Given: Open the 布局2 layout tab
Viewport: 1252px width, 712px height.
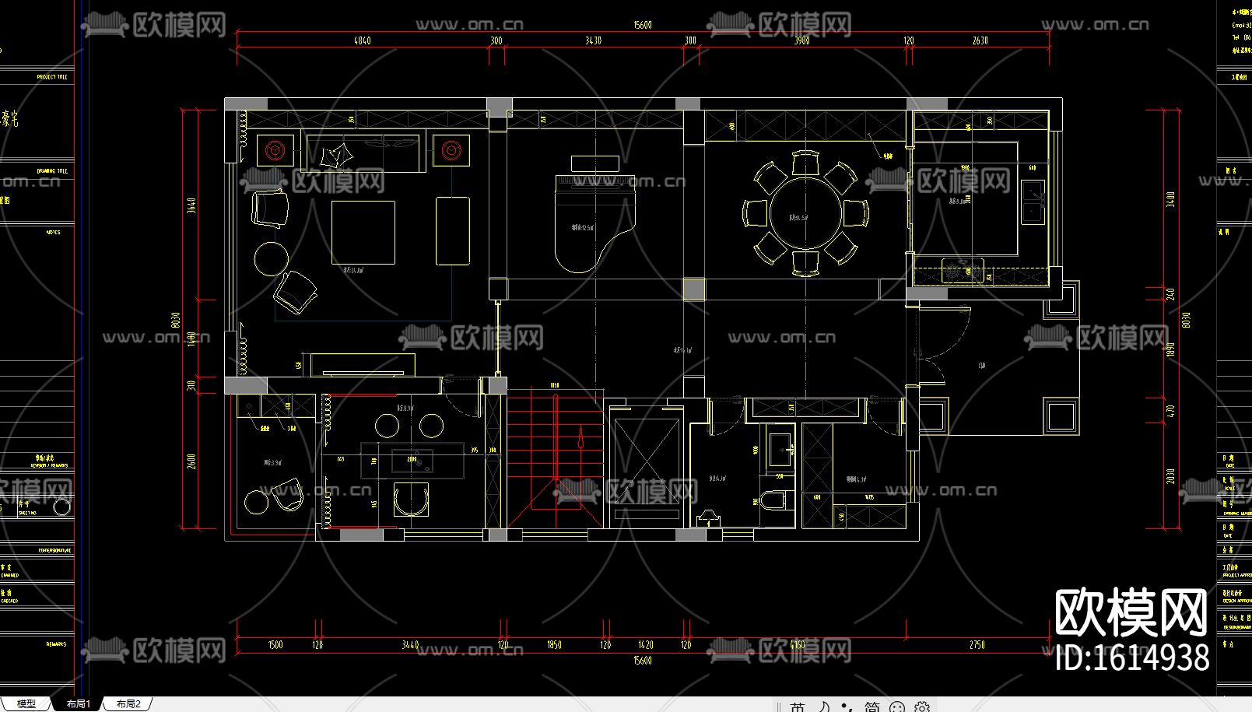Looking at the screenshot, I should coord(128,703).
